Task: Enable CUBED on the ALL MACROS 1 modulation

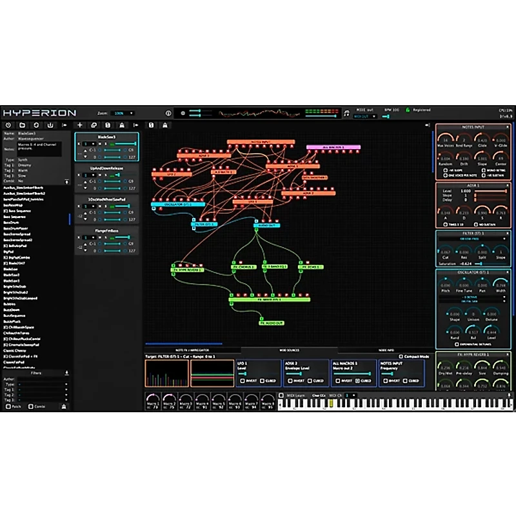Action: point(357,380)
